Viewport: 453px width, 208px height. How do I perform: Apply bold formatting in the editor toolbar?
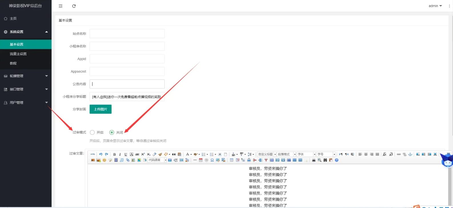(x=114, y=154)
